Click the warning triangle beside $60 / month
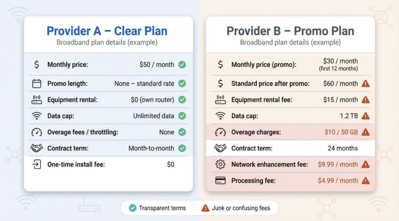This screenshot has height=221, width=399. coord(365,83)
